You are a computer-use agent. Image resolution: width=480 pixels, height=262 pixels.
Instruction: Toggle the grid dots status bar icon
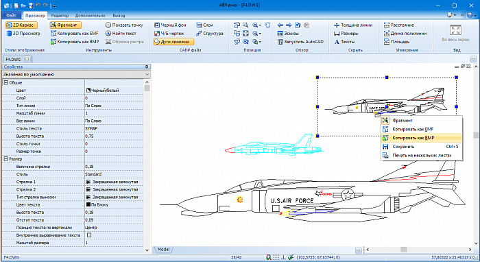coord(276,257)
